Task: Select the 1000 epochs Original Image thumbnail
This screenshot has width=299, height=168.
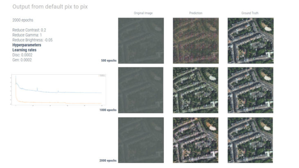Action: click(x=141, y=90)
